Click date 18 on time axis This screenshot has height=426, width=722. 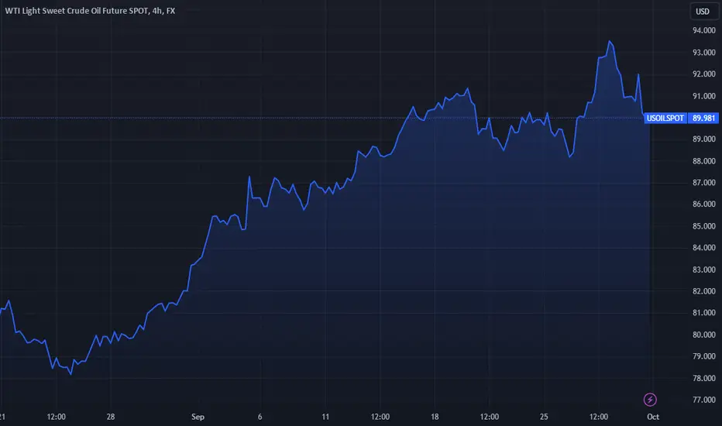[435, 417]
